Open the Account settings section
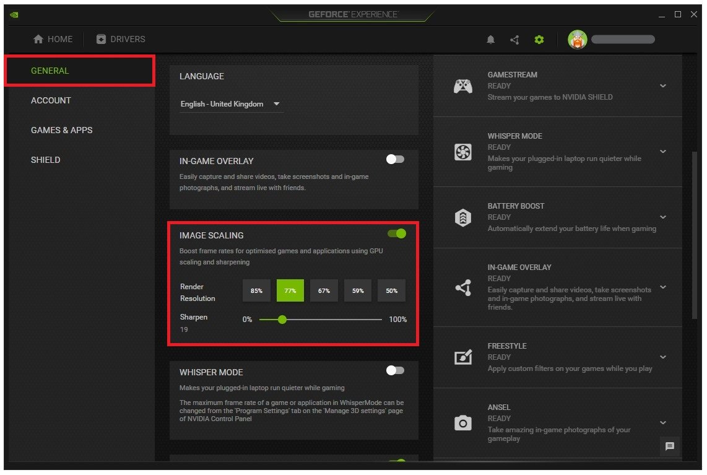The image size is (707, 475). tap(51, 100)
